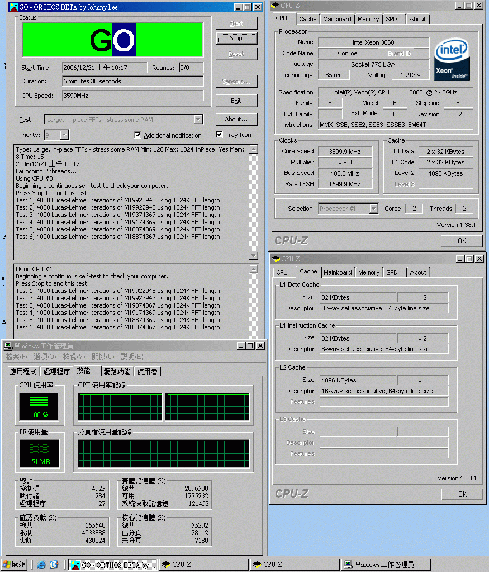Switch to Memory tab in upper CPU-Z

pyautogui.click(x=368, y=19)
